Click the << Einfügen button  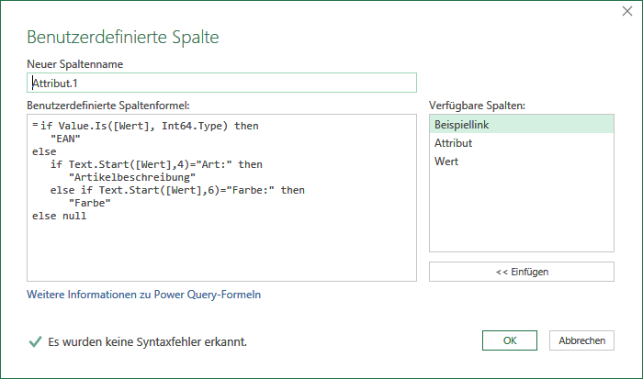(x=521, y=272)
